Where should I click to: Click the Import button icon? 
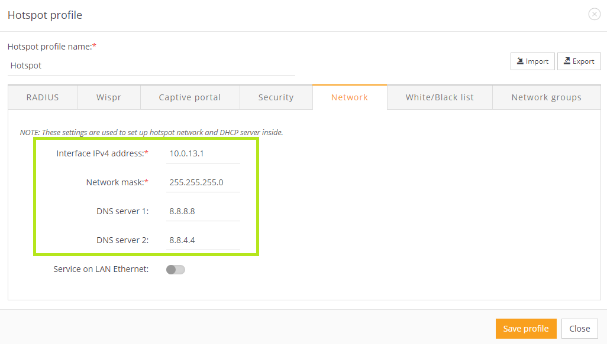coord(520,61)
